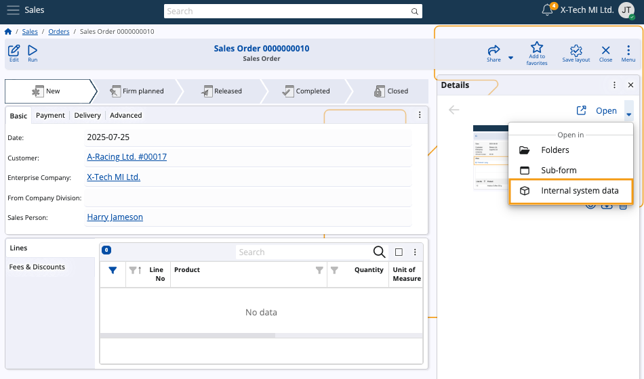Click the home breadcrumb icon
The height and width of the screenshot is (379, 644).
8,32
